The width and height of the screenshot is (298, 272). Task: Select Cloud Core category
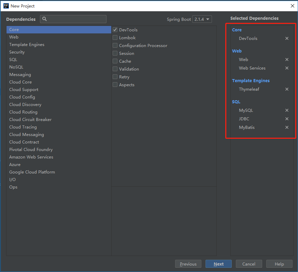59,82
